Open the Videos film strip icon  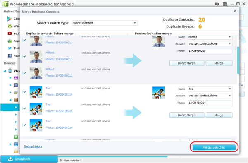click(16, 85)
